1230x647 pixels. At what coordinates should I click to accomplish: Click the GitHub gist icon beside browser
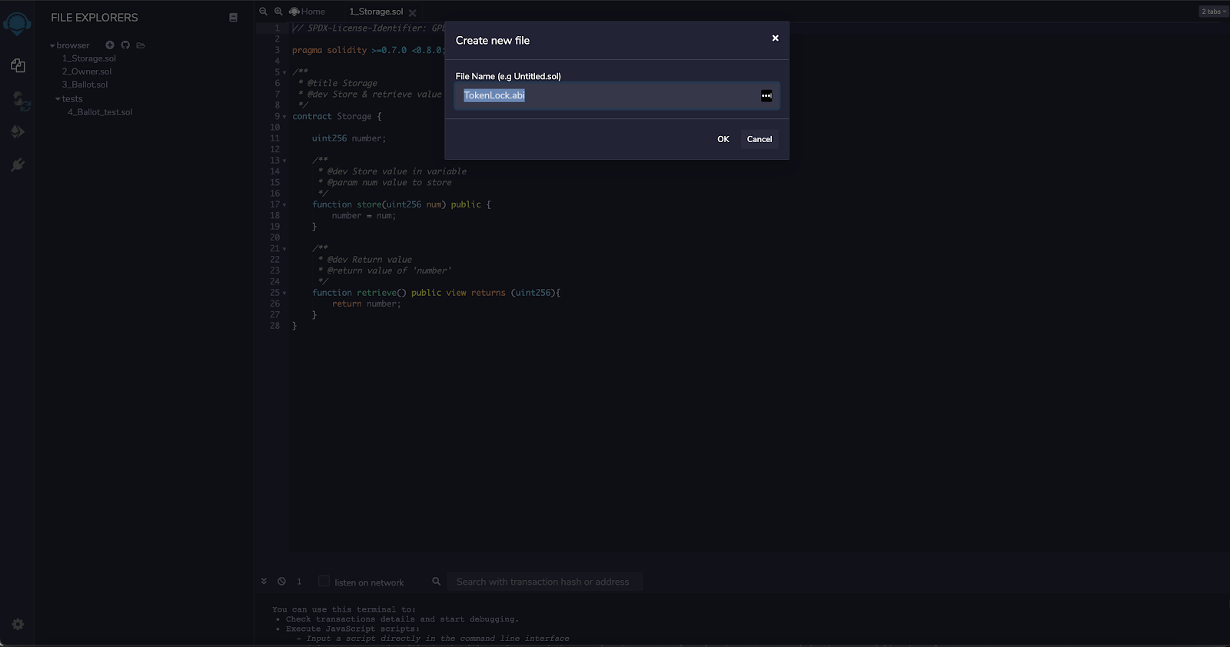point(125,45)
